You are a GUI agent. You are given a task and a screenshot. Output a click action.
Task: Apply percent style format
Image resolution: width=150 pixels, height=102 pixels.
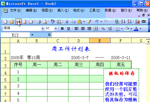point(103,29)
